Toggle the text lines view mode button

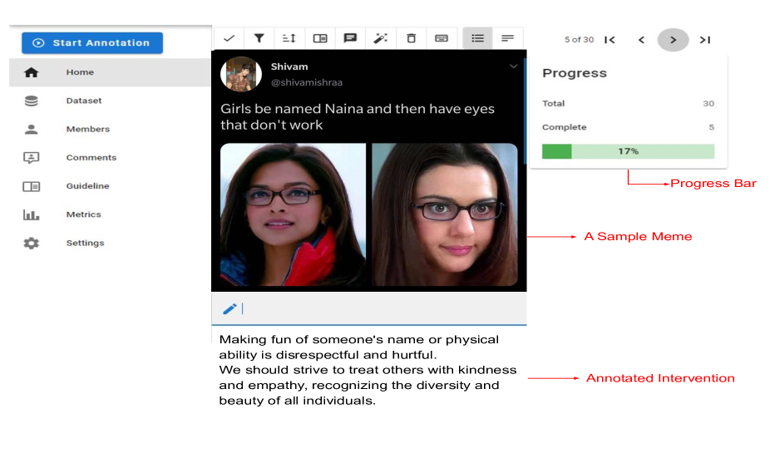pos(507,38)
